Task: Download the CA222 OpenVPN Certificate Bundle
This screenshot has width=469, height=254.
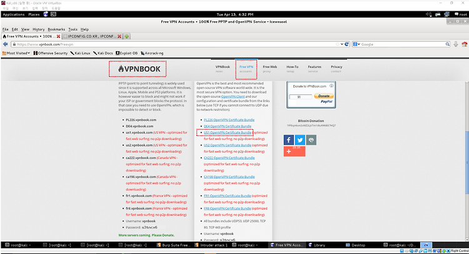Action: [229, 158]
